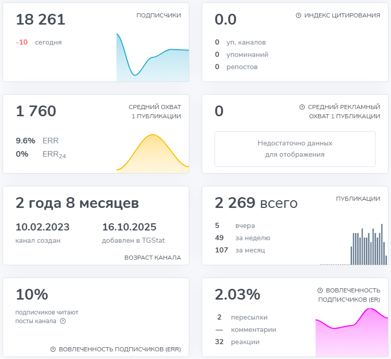Click the 16.10.2025 added-to-TGStat date
391x359 pixels.
point(129,227)
